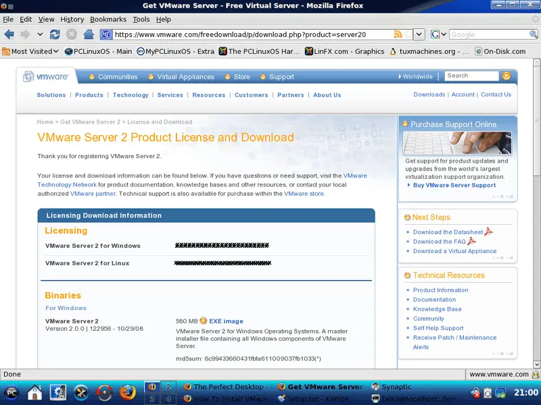This screenshot has height=405, width=541.
Task: Click the system tray icon with red X
Action: (x=475, y=393)
